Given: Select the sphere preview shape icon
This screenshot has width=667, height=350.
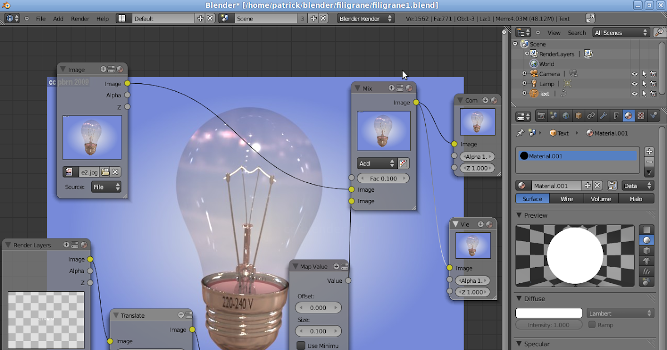Looking at the screenshot, I should pos(646,240).
